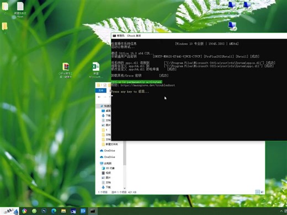Image resolution: width=287 pixels, height=215 pixels.
Task: Click the 'Office is permanently activated' line
Action: click(137, 82)
